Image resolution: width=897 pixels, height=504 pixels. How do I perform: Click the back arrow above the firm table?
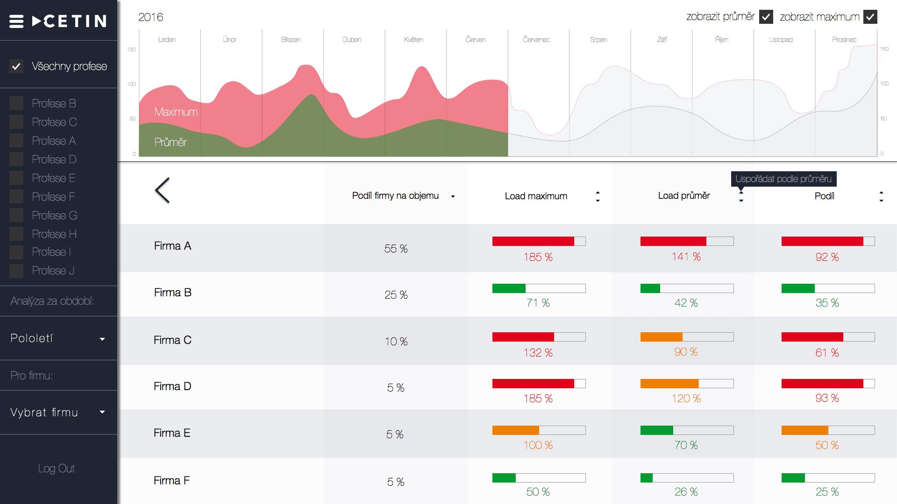pyautogui.click(x=162, y=190)
